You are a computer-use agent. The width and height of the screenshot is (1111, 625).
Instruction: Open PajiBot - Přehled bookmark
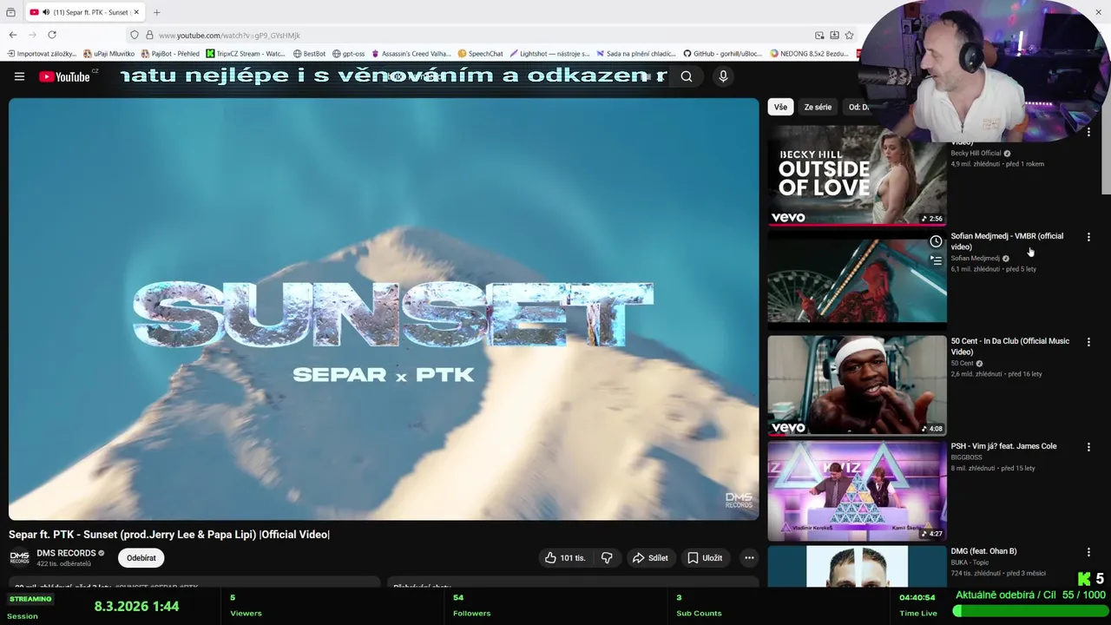point(169,54)
